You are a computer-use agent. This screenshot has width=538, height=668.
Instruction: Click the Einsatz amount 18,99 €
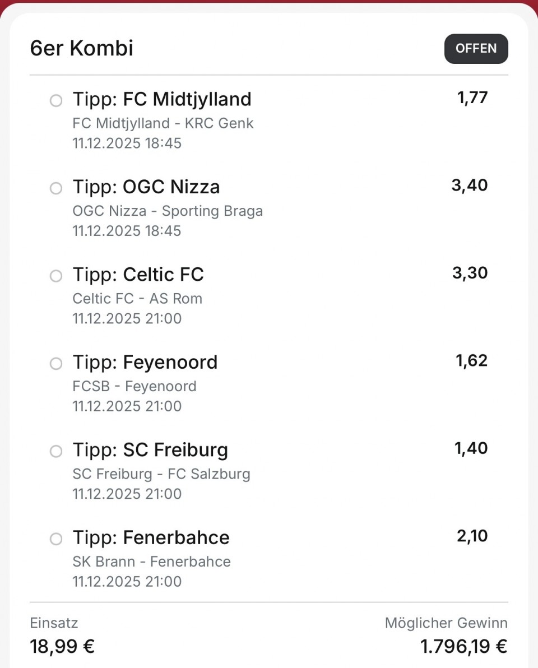62,646
